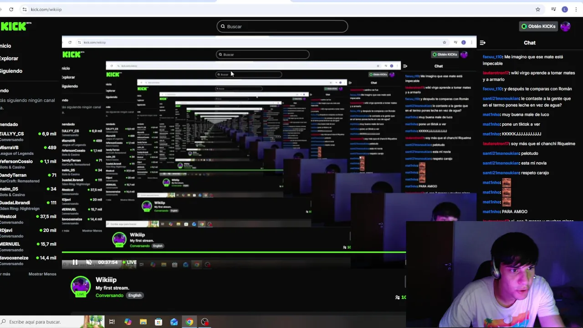Click the kick.com/wikiiip address bar
Screen dimensions: 583x328
point(46,9)
